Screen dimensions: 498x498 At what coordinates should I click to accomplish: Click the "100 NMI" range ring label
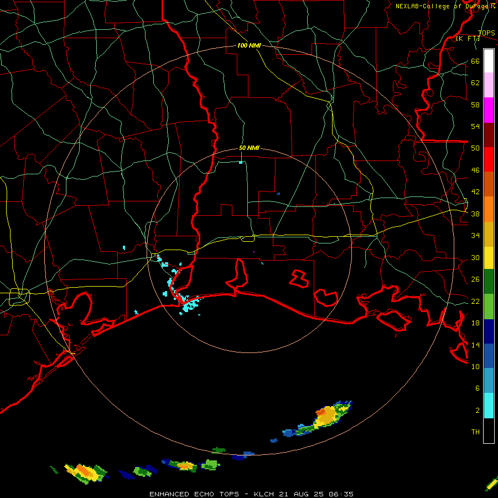click(249, 45)
